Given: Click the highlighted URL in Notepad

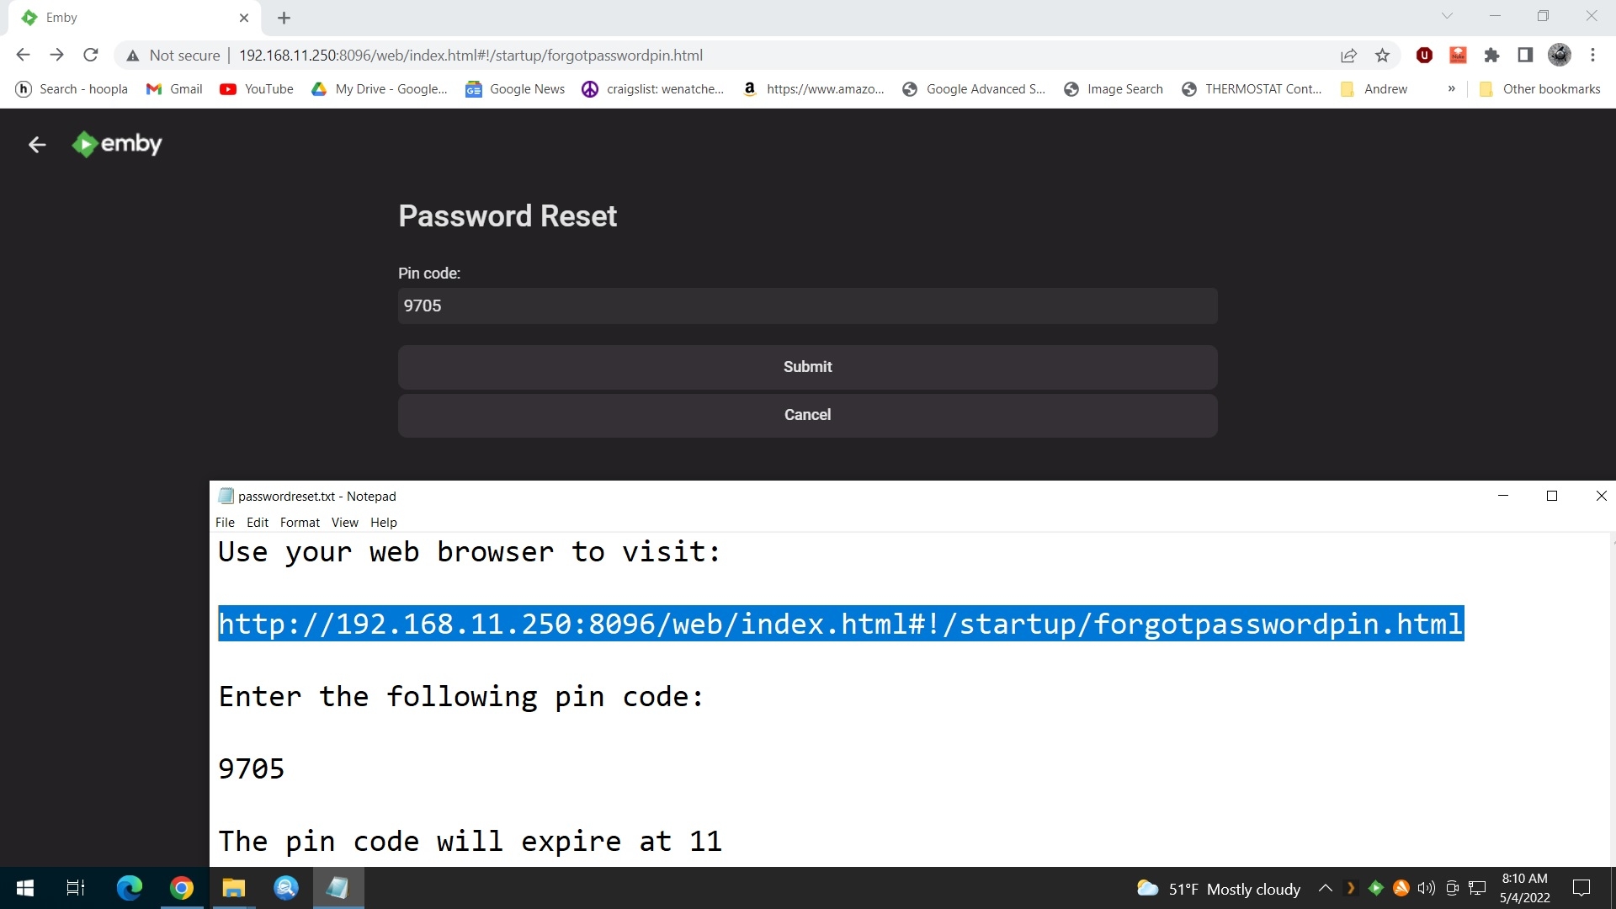Looking at the screenshot, I should 840,624.
